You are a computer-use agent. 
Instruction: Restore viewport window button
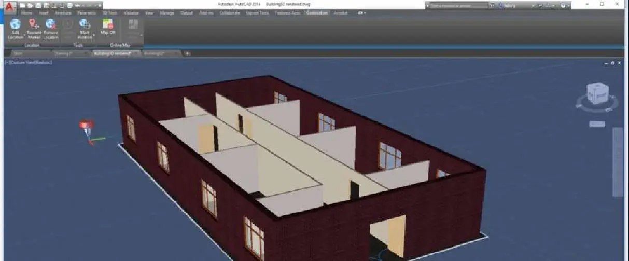tap(612, 63)
